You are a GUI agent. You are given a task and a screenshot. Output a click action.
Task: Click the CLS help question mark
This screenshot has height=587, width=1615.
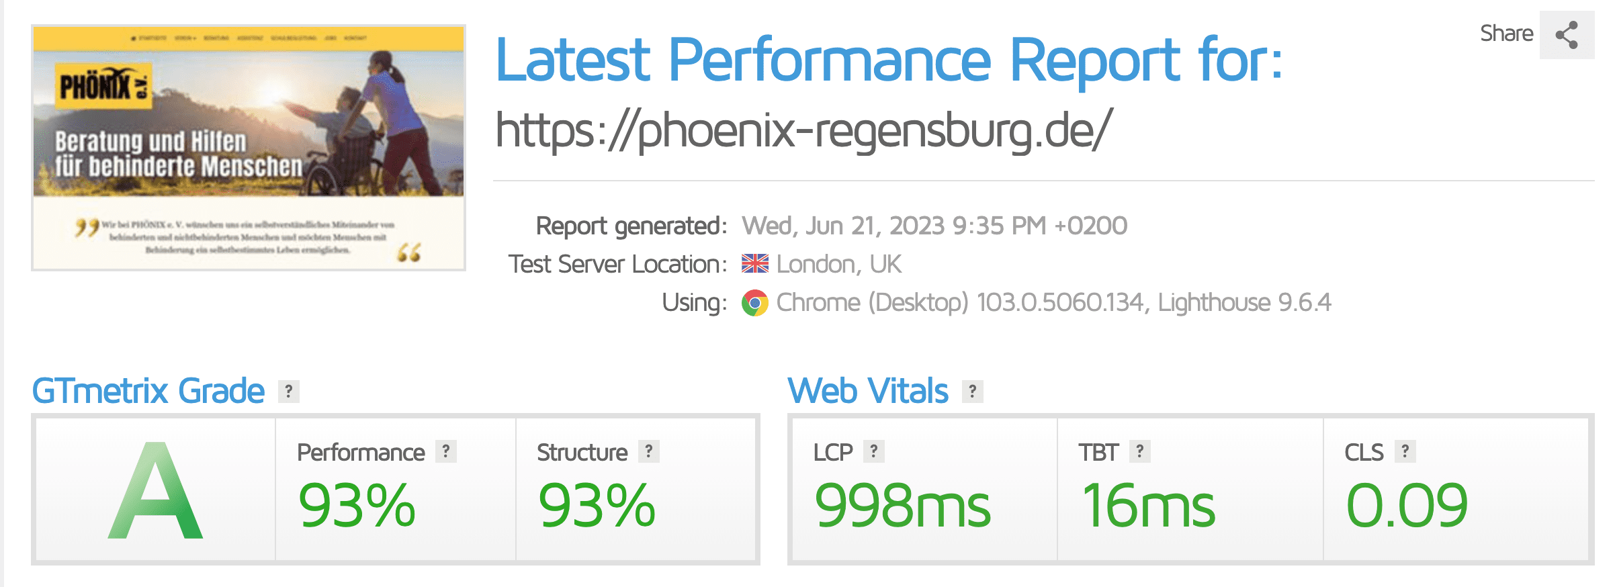point(1405,451)
